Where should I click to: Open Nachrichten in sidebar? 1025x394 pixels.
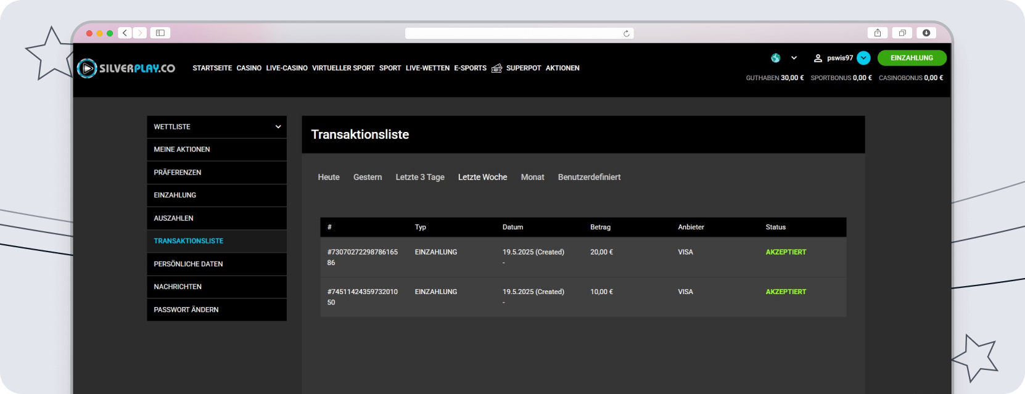(216, 287)
